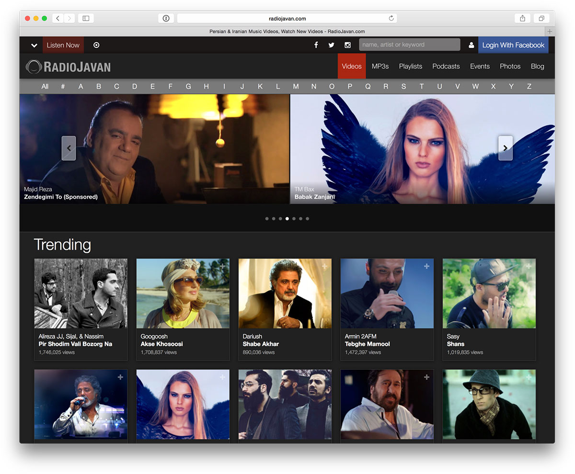575x474 pixels.
Task: Add Sasy Shans with plus icon
Action: coord(529,266)
